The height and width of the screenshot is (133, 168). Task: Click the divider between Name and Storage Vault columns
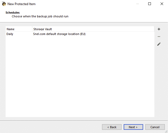pyautogui.click(x=32, y=29)
